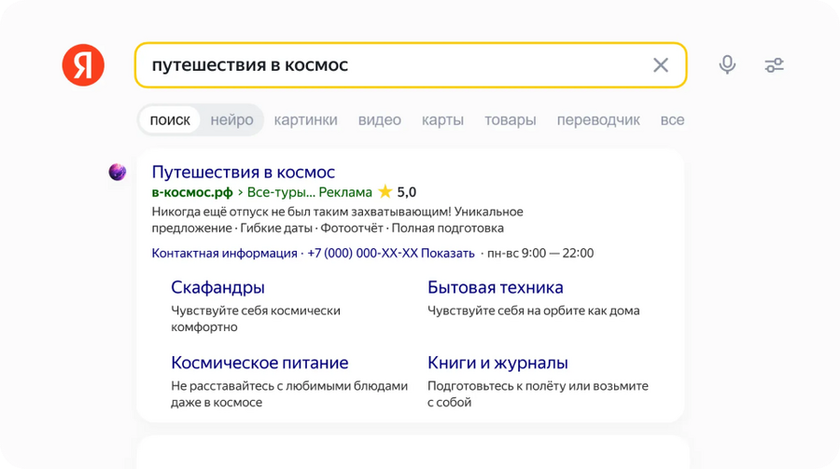The width and height of the screenshot is (840, 469).
Task: Open the Путешествия в космос result title
Action: tap(244, 172)
